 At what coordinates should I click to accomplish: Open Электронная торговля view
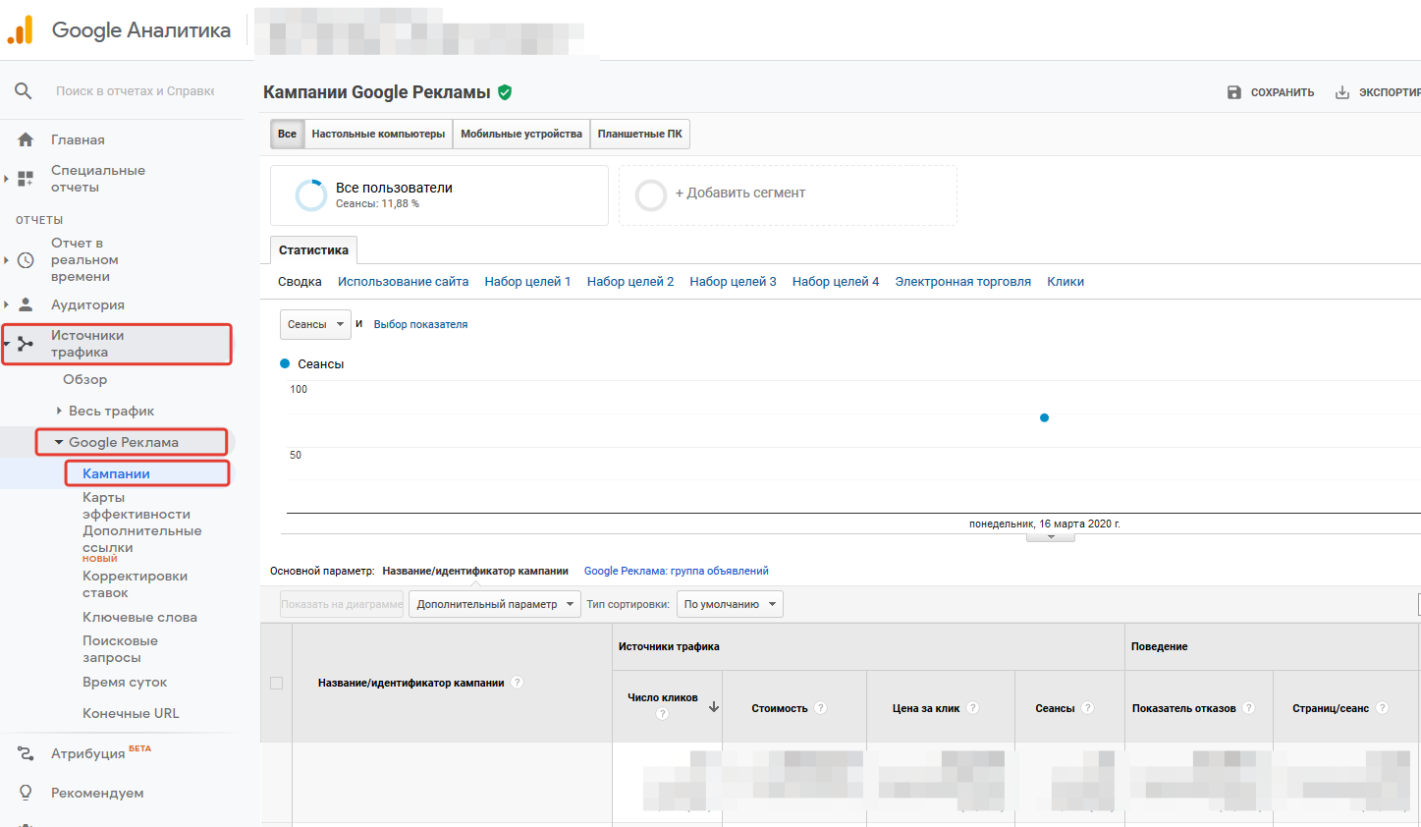tap(963, 282)
